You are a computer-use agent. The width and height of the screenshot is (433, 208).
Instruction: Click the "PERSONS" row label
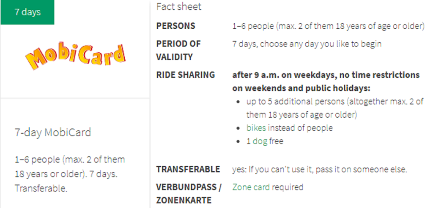(x=176, y=26)
